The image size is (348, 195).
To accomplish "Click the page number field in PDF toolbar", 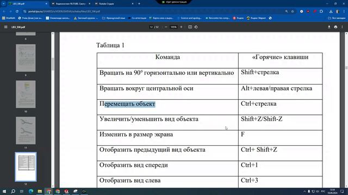I will point(151,27).
